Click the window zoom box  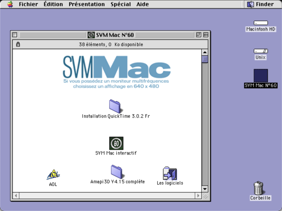point(199,35)
